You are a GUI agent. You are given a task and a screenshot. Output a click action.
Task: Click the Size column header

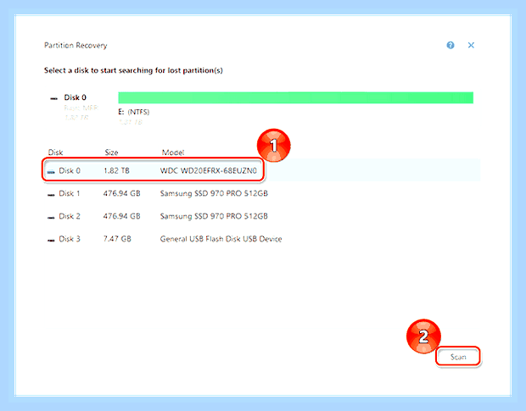(111, 153)
